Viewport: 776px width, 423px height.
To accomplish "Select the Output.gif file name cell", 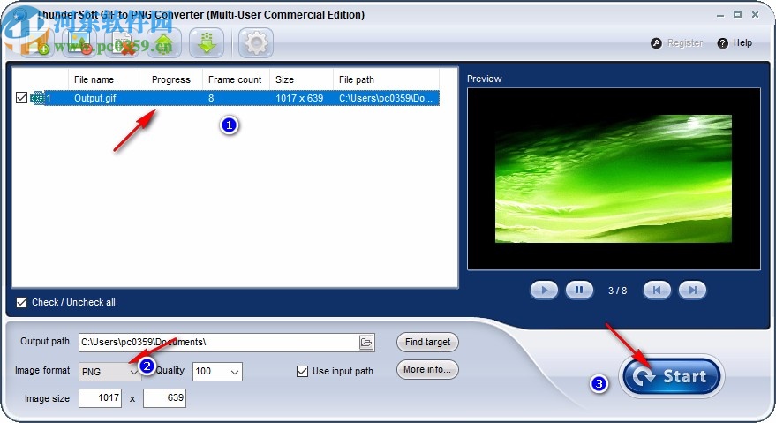I will pos(95,98).
